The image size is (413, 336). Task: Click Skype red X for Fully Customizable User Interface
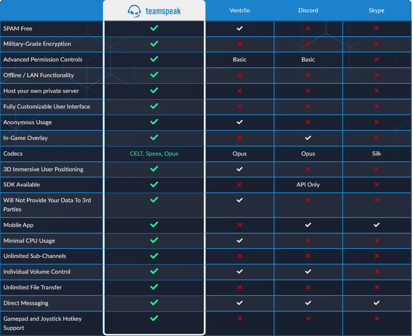377,106
